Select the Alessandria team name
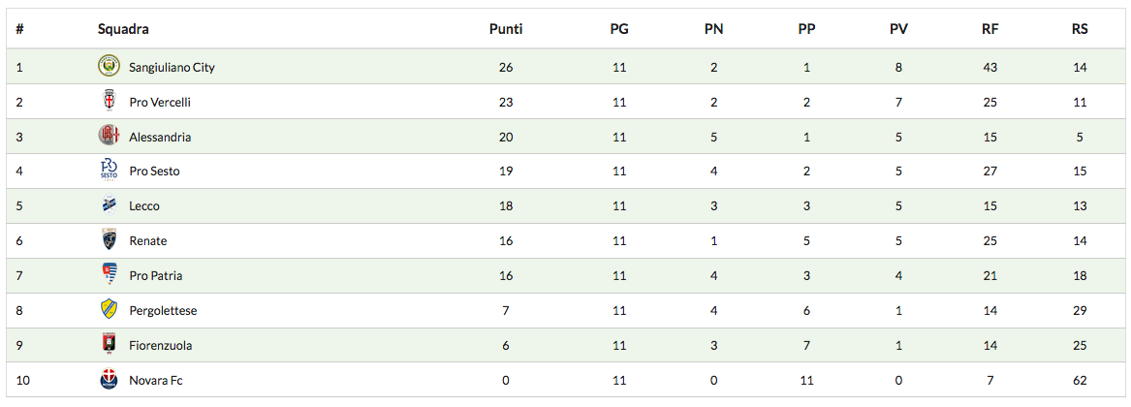Image resolution: width=1131 pixels, height=407 pixels. coord(160,138)
